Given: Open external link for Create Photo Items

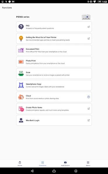Looking at the screenshot, I should click(x=89, y=109).
